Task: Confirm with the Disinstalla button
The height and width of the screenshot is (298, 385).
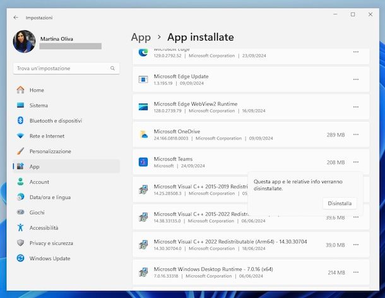Action: click(340, 203)
